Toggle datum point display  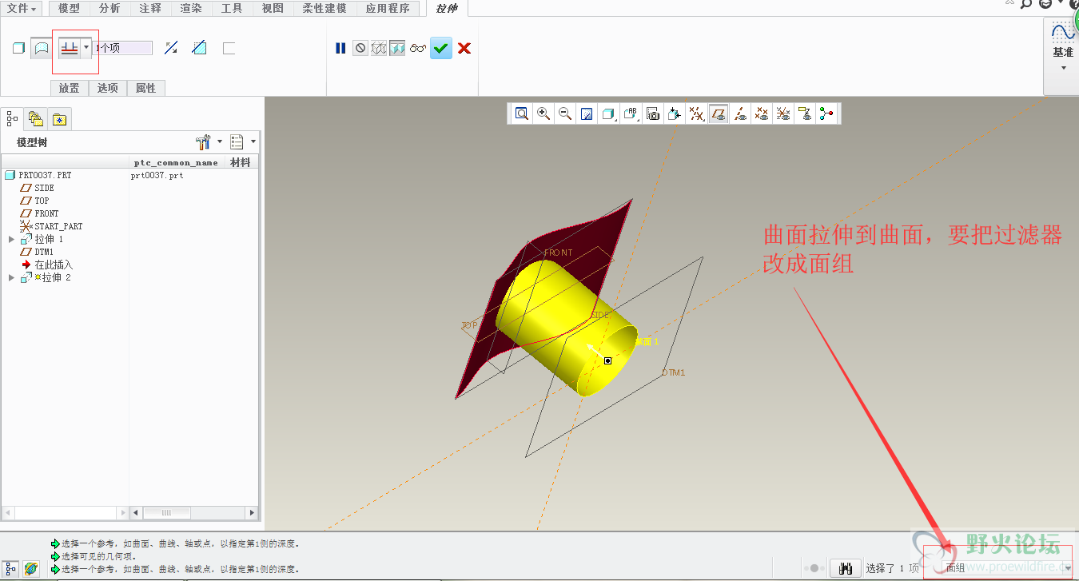coord(762,113)
